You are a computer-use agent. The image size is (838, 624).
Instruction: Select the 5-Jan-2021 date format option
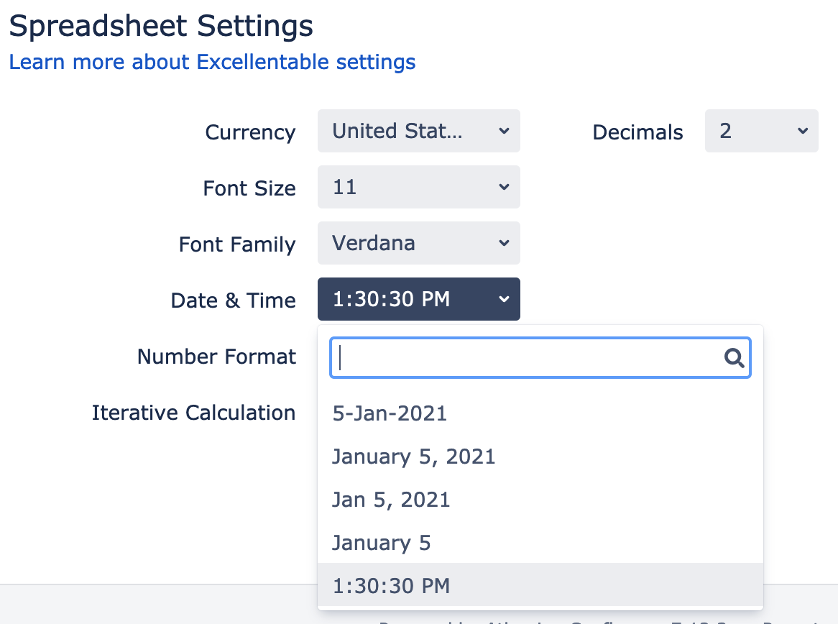540,413
